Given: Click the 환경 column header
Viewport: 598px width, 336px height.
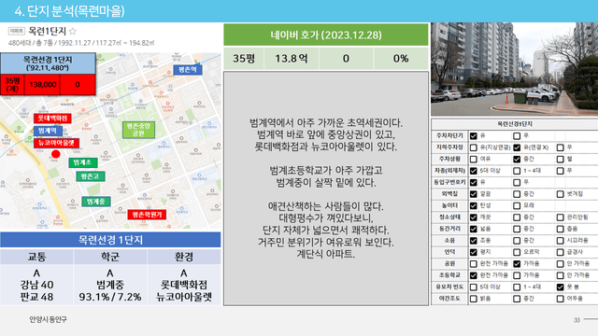Looking at the screenshot, I should pos(184,257).
